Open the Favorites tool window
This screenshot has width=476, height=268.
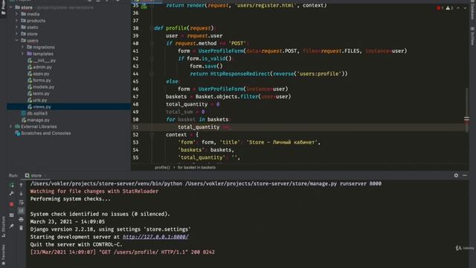(3, 254)
